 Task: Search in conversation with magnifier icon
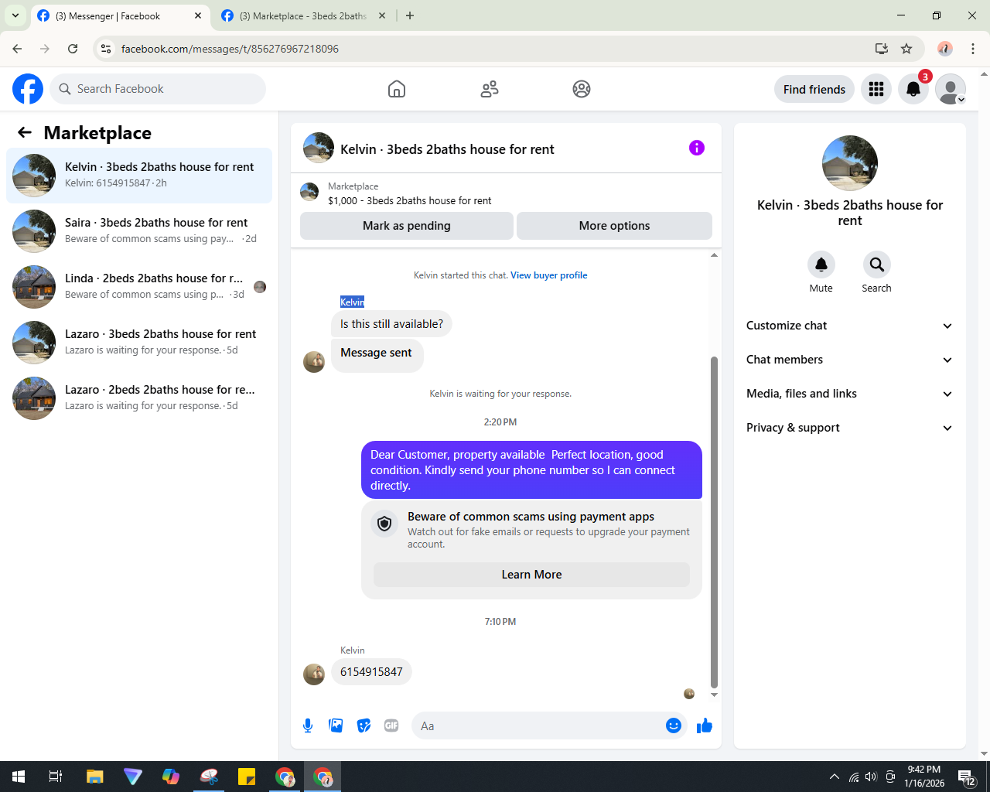(877, 265)
